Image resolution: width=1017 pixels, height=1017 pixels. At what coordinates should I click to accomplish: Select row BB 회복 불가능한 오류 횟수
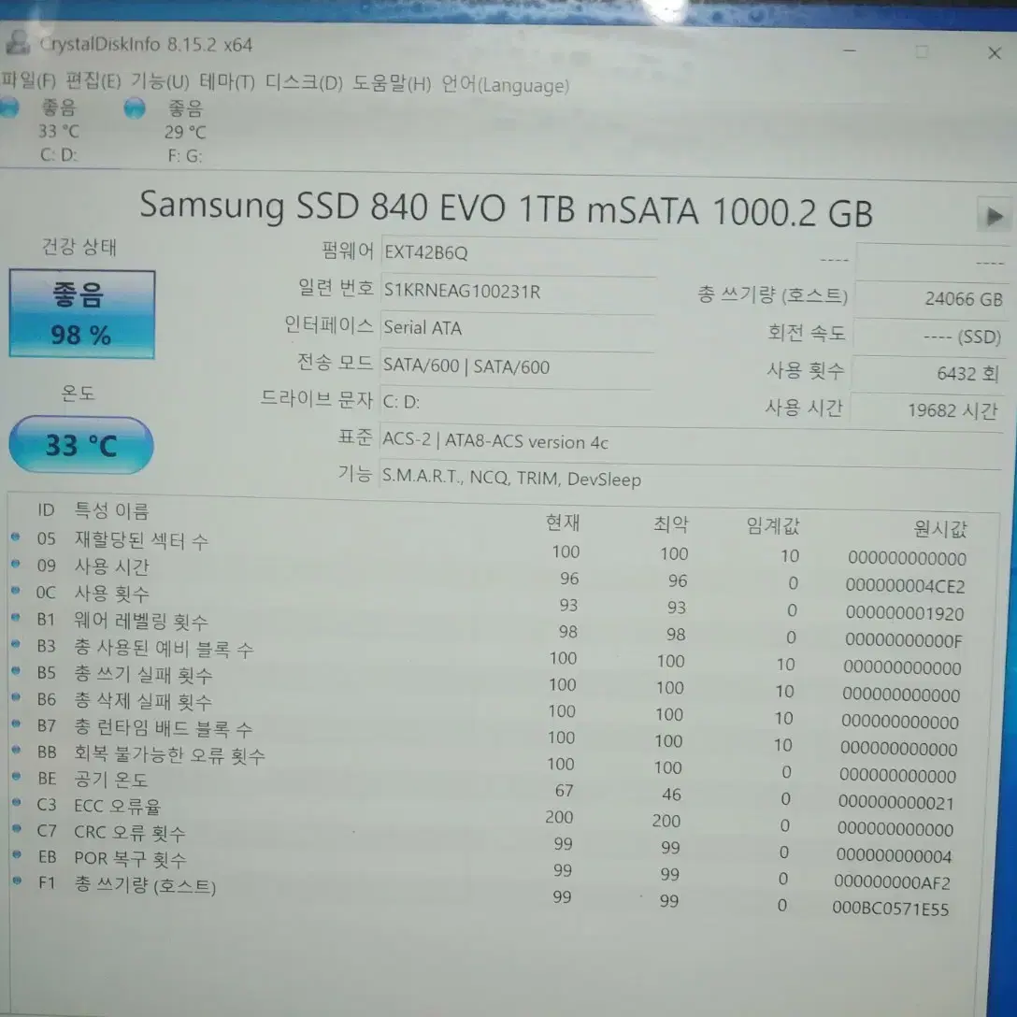coord(485,762)
